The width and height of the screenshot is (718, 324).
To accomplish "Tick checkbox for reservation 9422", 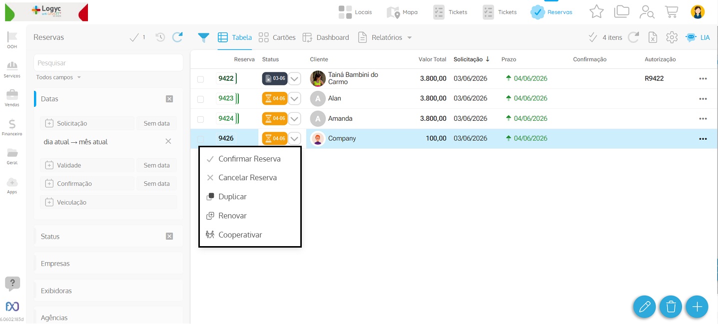I will coord(200,79).
